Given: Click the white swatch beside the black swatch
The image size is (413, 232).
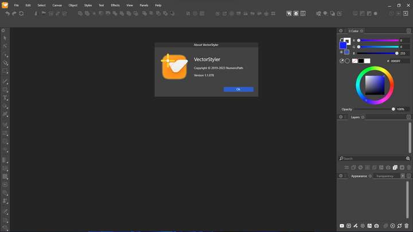Looking at the screenshot, I should pos(367,61).
